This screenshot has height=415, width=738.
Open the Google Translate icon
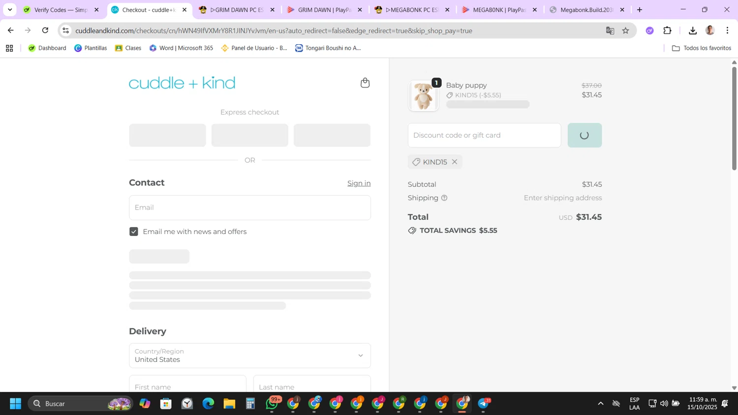click(x=610, y=30)
